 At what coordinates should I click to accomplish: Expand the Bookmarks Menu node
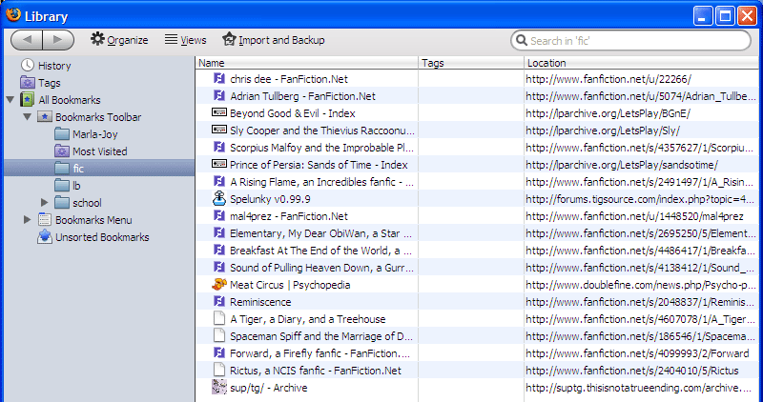click(x=28, y=220)
